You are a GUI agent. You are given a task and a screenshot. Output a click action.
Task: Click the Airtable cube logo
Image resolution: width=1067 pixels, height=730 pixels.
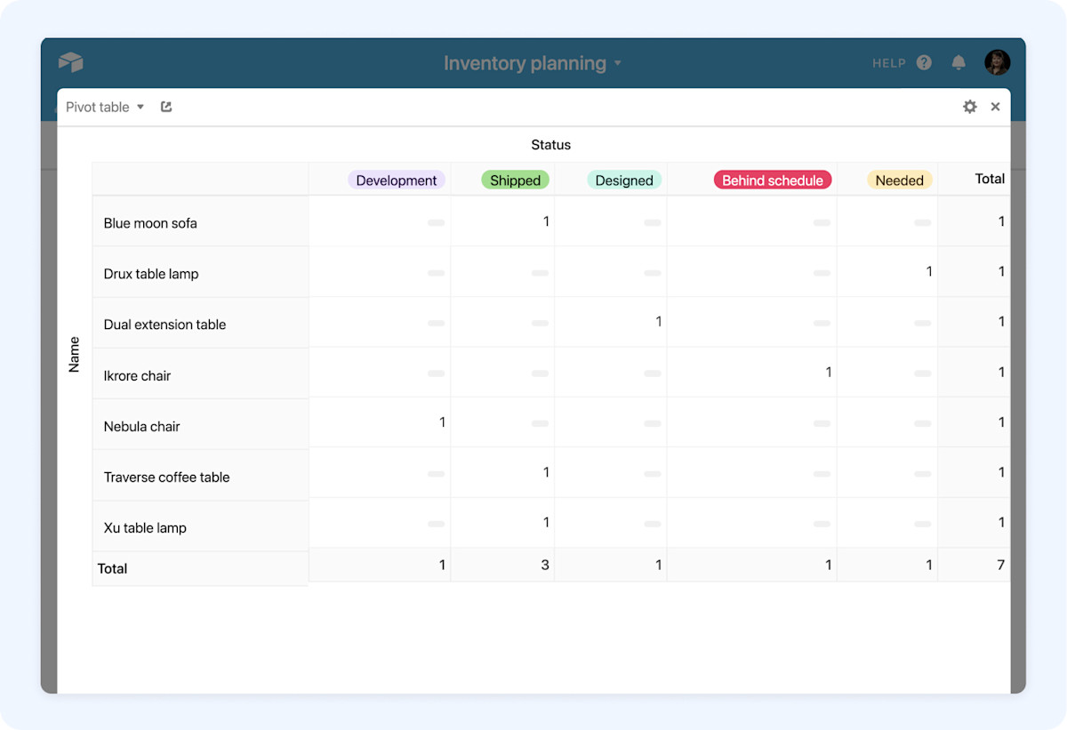pos(70,62)
